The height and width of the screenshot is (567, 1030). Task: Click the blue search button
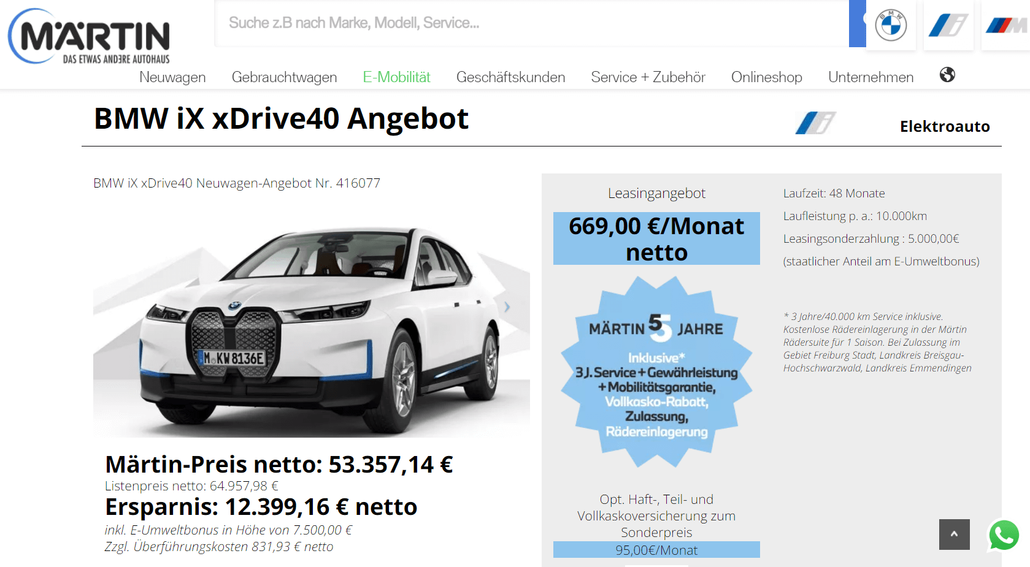[857, 23]
